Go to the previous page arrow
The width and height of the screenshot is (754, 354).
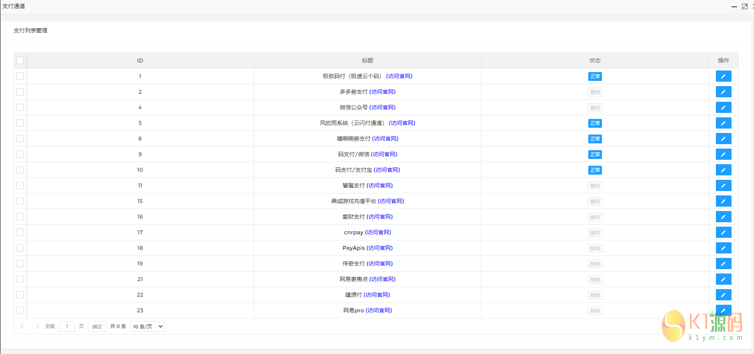[22, 326]
